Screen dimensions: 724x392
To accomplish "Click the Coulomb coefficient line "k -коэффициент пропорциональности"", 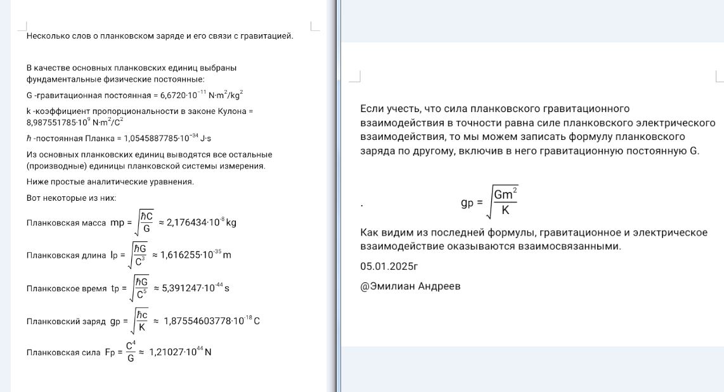I will coord(140,111).
